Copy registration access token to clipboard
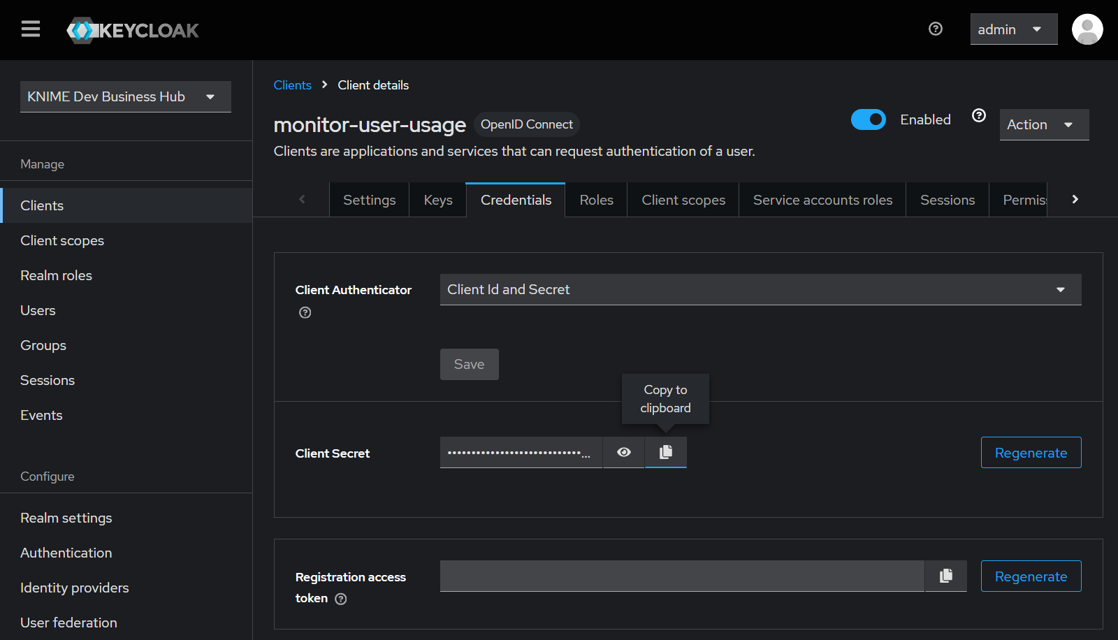This screenshot has height=640, width=1118. point(946,576)
